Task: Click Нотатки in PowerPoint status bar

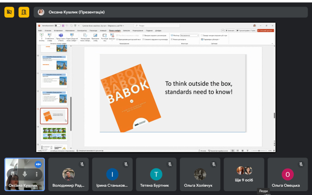Action: pyautogui.click(x=202, y=151)
